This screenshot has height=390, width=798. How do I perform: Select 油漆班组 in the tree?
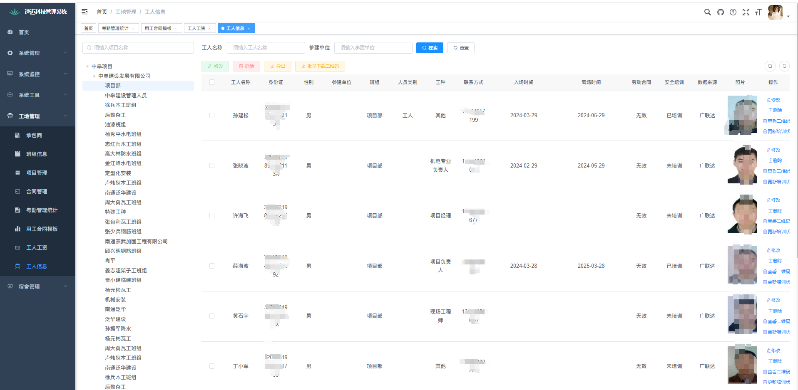click(x=115, y=125)
